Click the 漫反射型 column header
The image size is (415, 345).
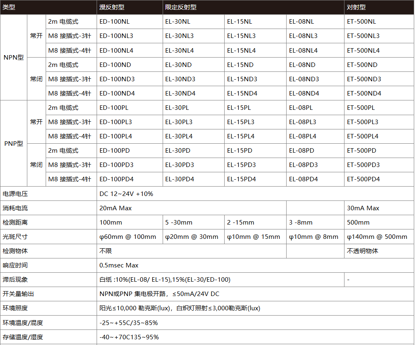pyautogui.click(x=111, y=7)
